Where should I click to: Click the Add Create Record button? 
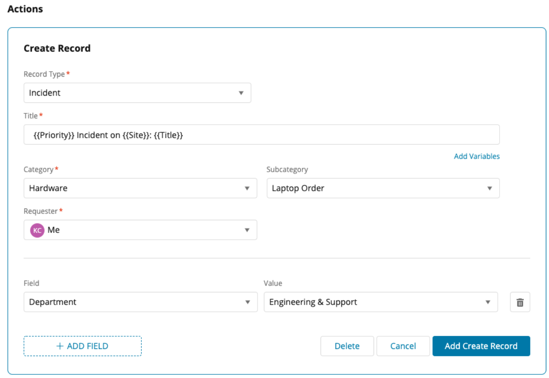pos(481,346)
